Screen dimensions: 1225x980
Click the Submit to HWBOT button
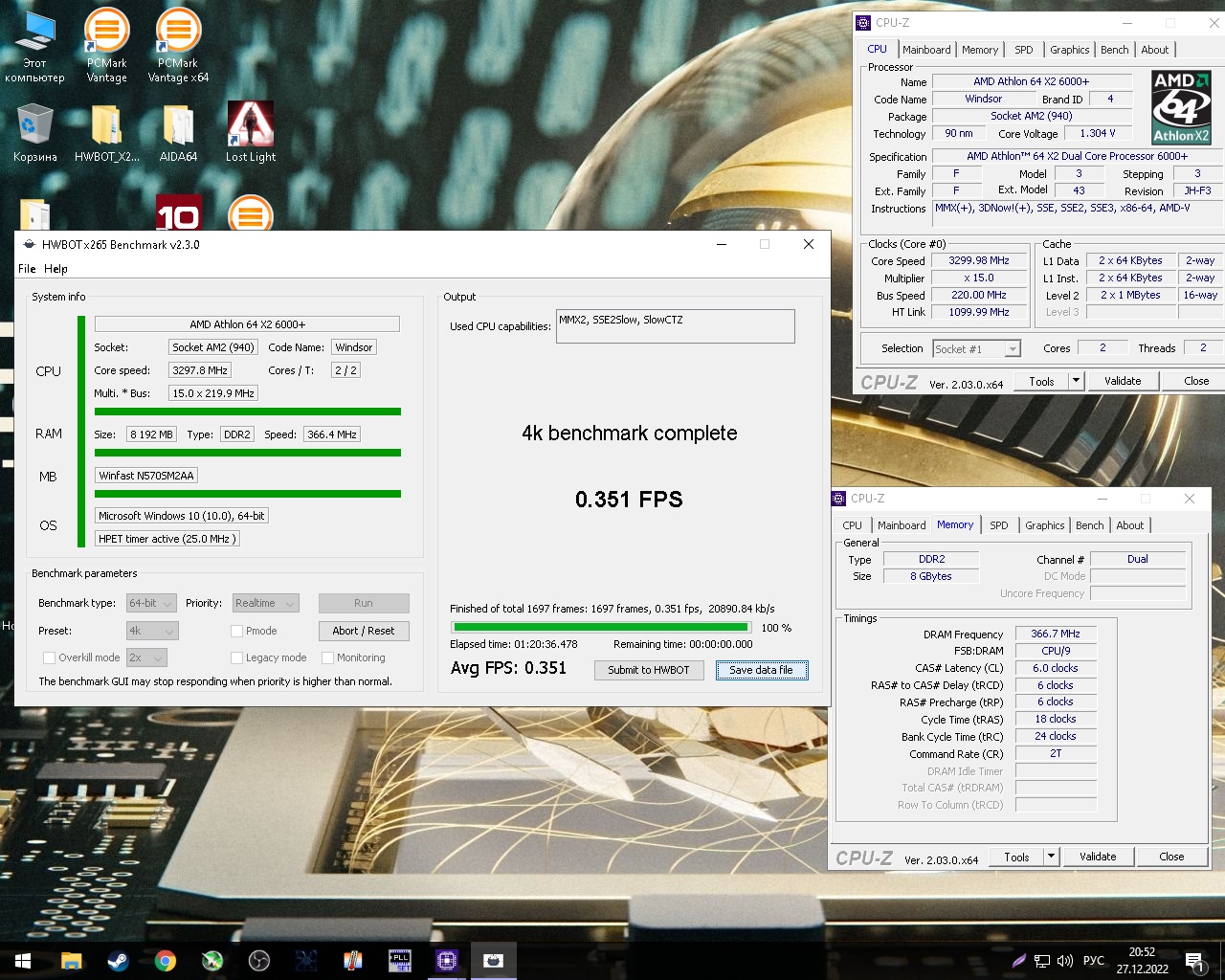click(x=649, y=670)
